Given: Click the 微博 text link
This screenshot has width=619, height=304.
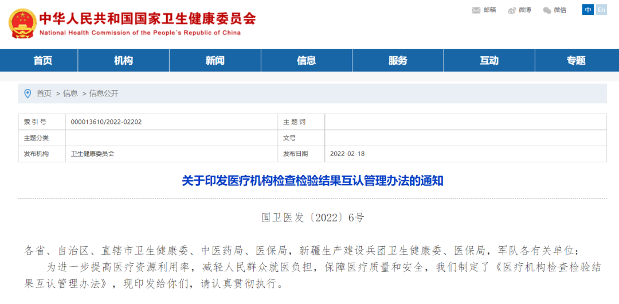Looking at the screenshot, I should [525, 10].
